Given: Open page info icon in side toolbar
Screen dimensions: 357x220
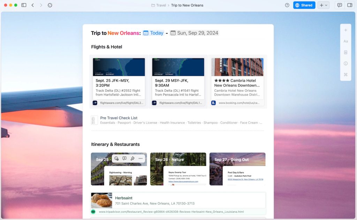Looking at the screenshot, I should [x=345, y=63].
